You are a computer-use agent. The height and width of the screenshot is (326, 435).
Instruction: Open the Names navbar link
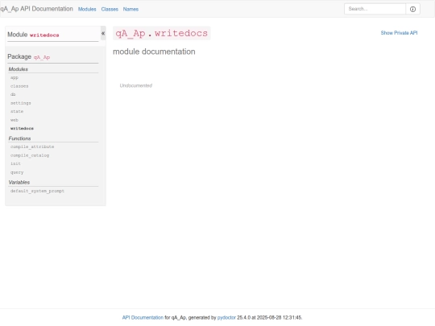(x=130, y=9)
